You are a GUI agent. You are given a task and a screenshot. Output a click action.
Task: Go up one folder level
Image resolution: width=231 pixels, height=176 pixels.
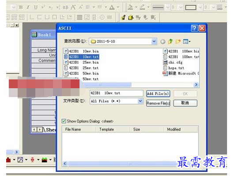tap(170, 41)
